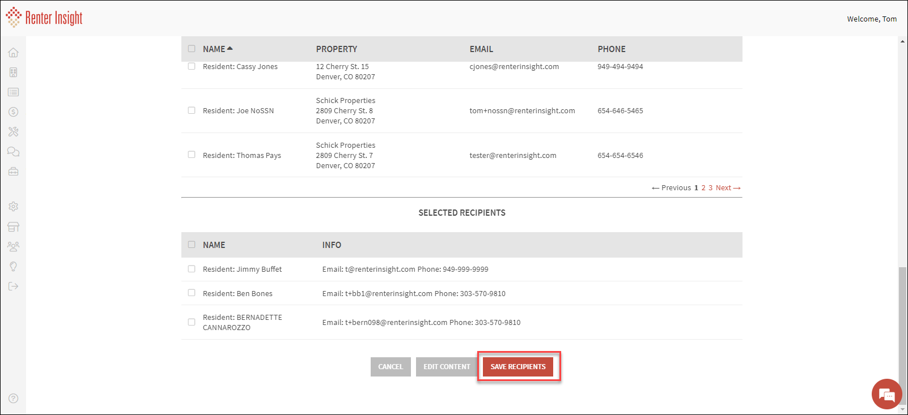Screen dimensions: 908x415
Task: Click Resident: Ben Bones in selected recipients
Action: point(237,294)
